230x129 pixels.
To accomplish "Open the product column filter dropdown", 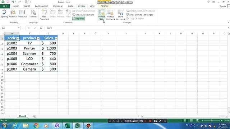I will tap(38, 38).
